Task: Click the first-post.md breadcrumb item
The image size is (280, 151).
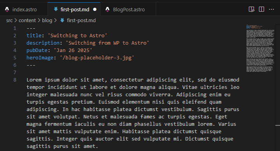Action: 81,21
